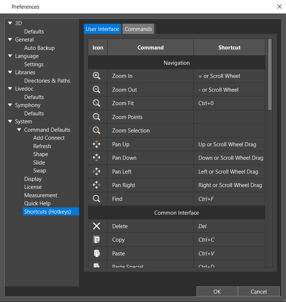Click the Ctrl+C shortcut cell
This screenshot has height=302, width=286.
point(229,239)
